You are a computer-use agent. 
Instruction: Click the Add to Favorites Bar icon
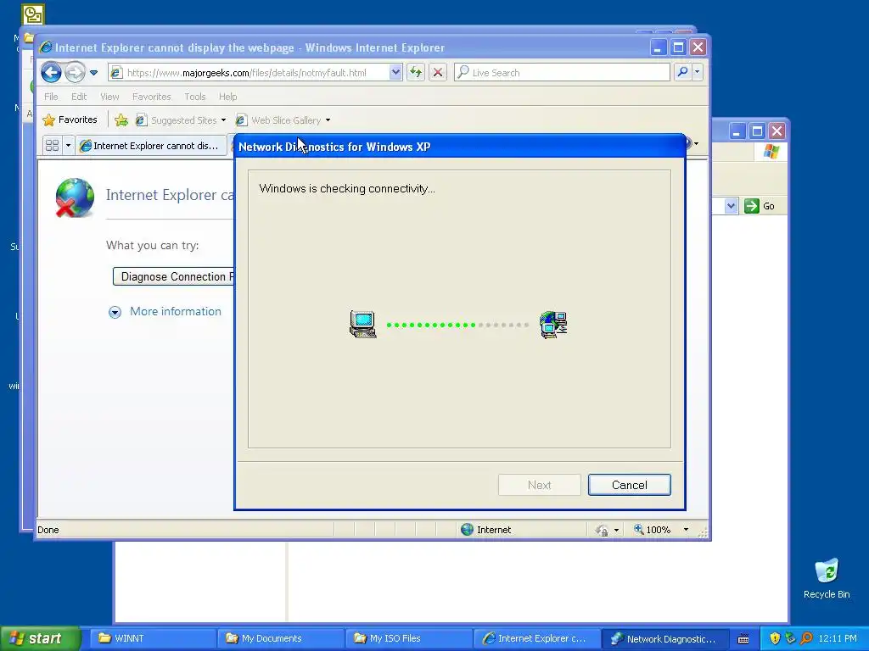tap(121, 120)
